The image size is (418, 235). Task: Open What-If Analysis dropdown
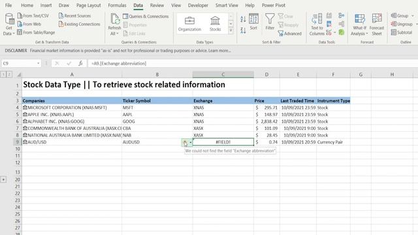[x=359, y=25]
